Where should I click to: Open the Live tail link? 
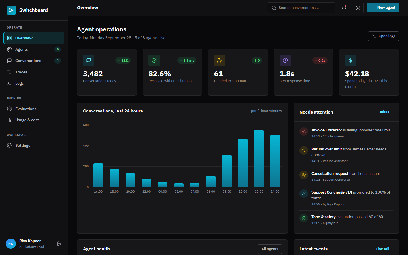(382, 249)
